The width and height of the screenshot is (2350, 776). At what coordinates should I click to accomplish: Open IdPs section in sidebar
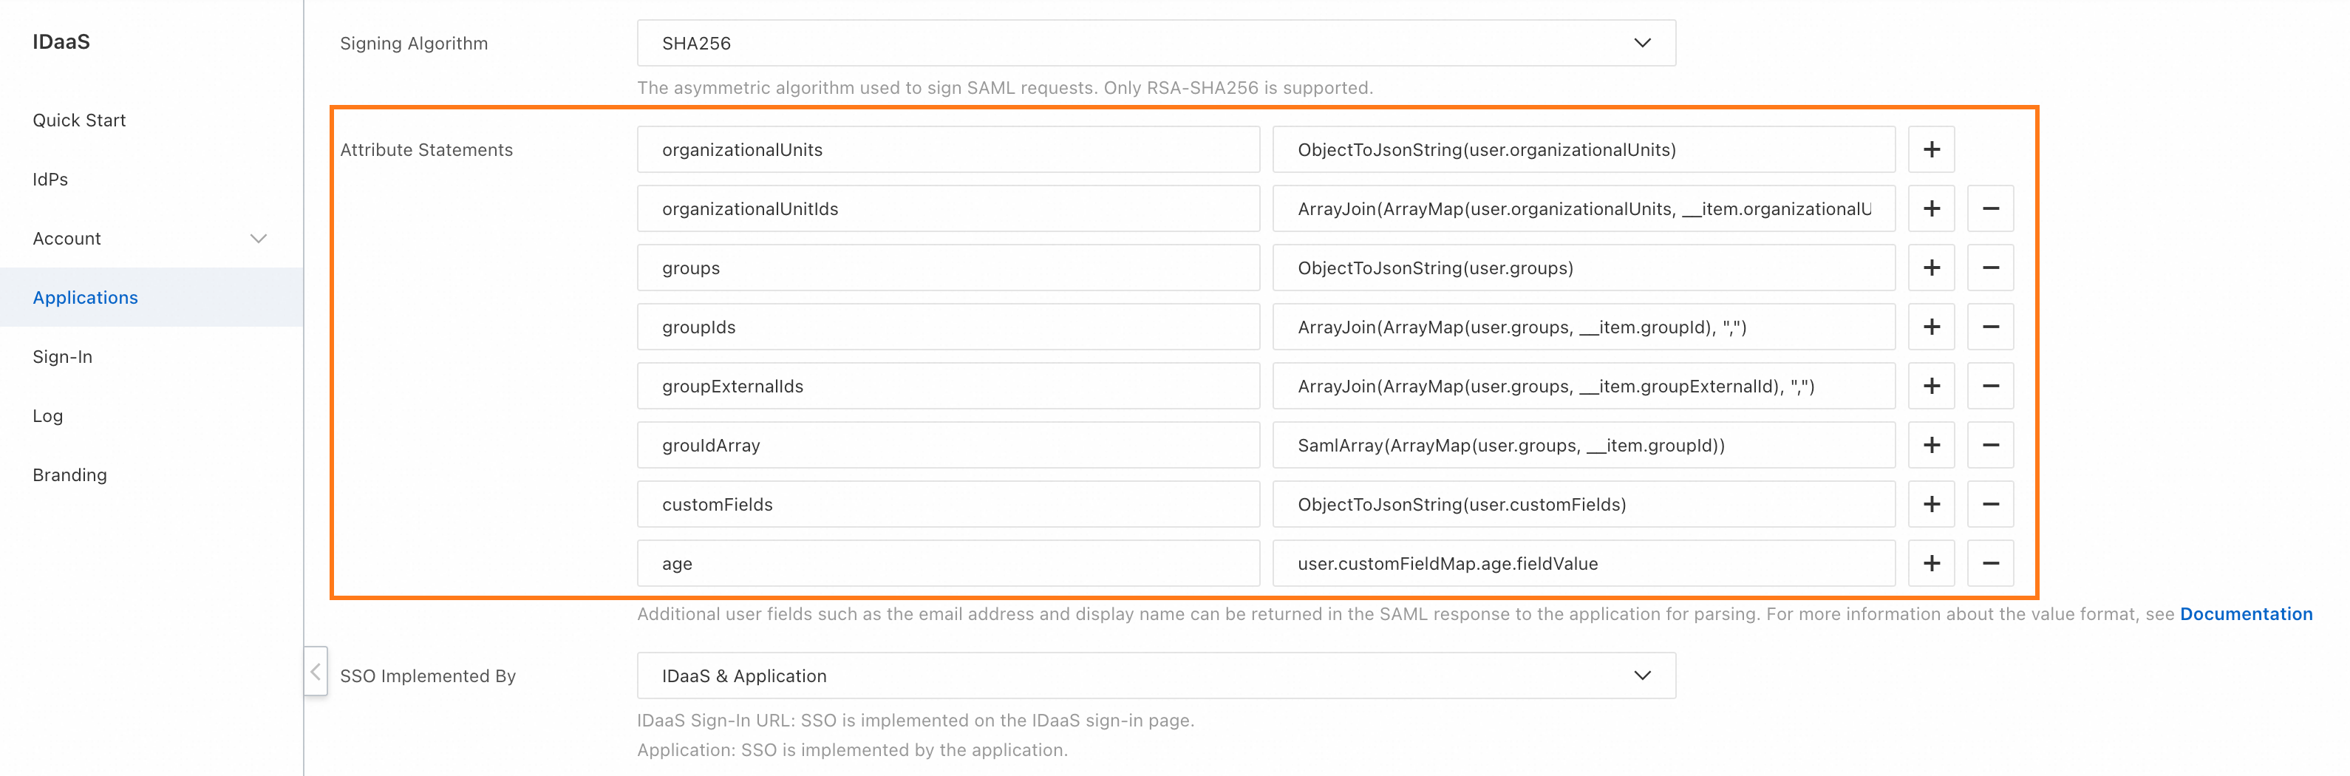pos(50,180)
